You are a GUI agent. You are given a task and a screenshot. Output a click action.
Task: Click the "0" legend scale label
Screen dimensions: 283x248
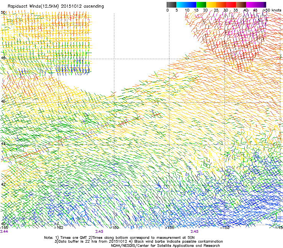(x=168, y=10)
